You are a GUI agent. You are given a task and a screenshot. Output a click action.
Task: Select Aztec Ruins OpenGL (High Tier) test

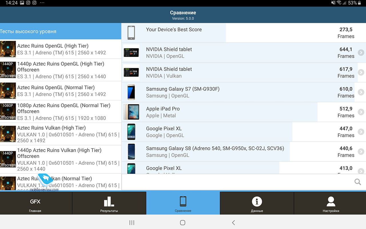point(61,49)
